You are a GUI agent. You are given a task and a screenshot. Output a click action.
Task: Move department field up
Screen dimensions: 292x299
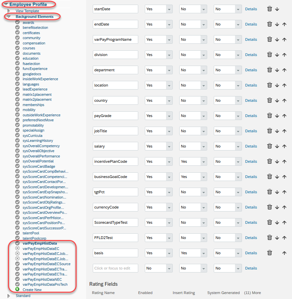click(284, 70)
